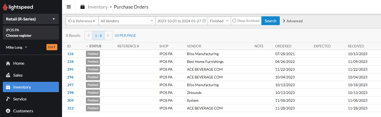Click the Inventory box icon in sidebar
Image resolution: width=381 pixels, height=117 pixels.
pos(8,87)
